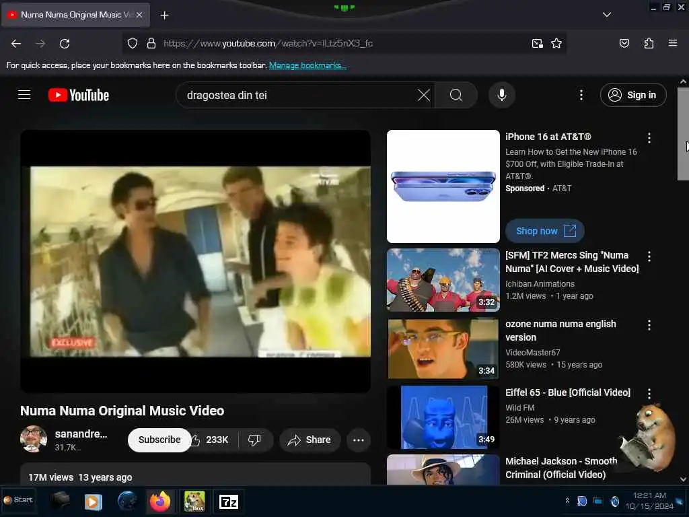Click the browser forward arrow
The image size is (689, 517).
(40, 44)
